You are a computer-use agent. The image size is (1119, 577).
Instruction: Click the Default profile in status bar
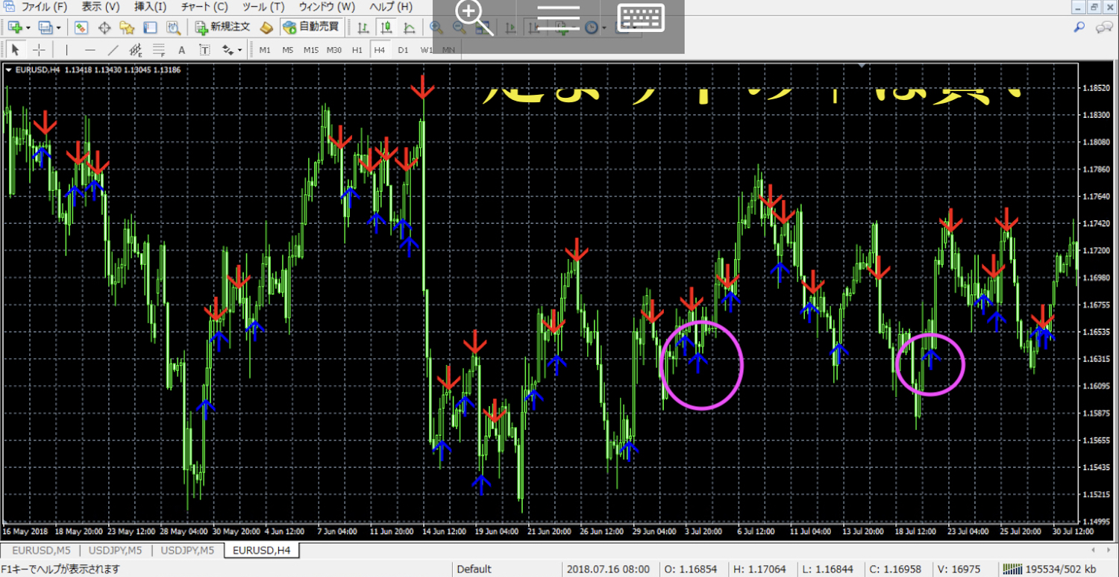474,570
